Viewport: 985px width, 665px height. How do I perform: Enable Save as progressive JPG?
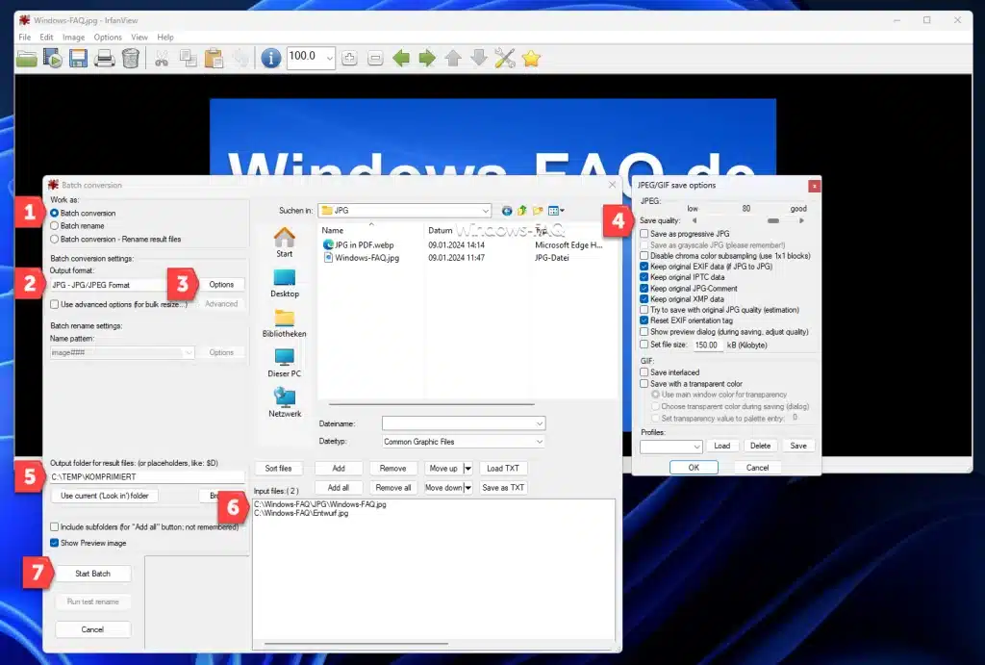point(644,233)
